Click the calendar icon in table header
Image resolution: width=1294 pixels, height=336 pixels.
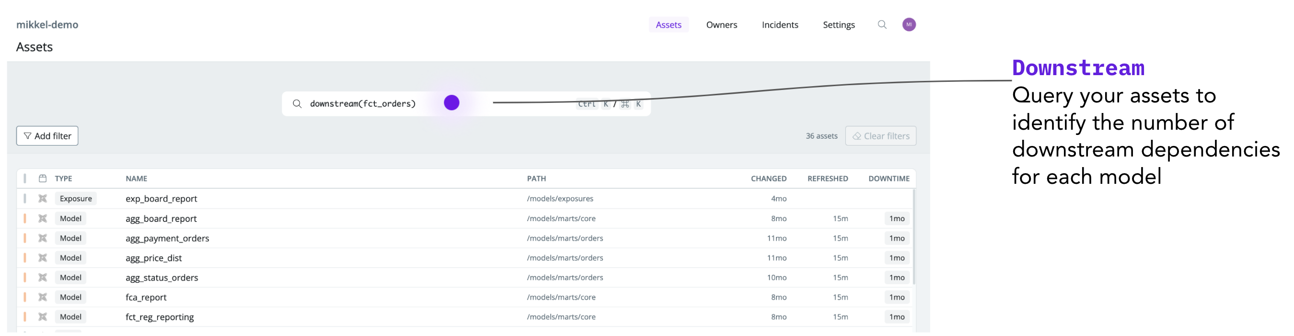coord(43,179)
